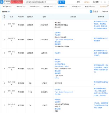Open Tiger Global Management in the C+轮 row
Screen dimensions: 109x113
[64, 92]
